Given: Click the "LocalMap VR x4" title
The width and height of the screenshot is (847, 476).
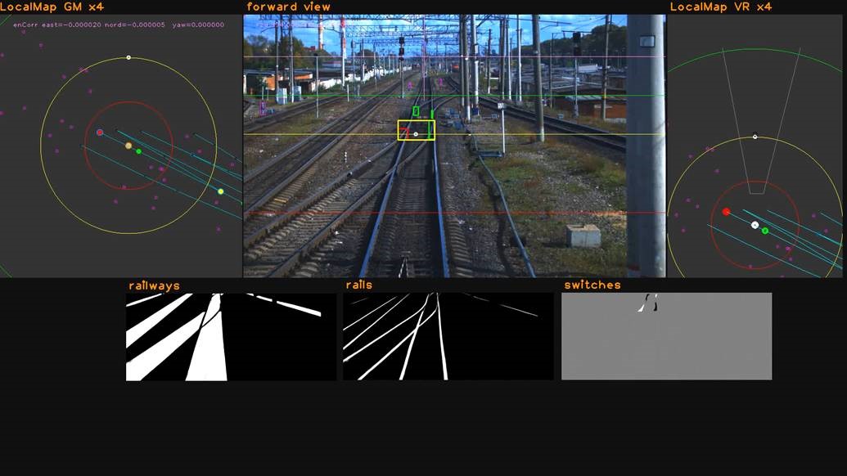Looking at the screenshot, I should (x=721, y=7).
